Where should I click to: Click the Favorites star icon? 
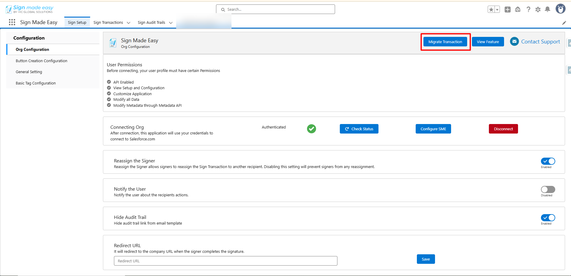491,10
